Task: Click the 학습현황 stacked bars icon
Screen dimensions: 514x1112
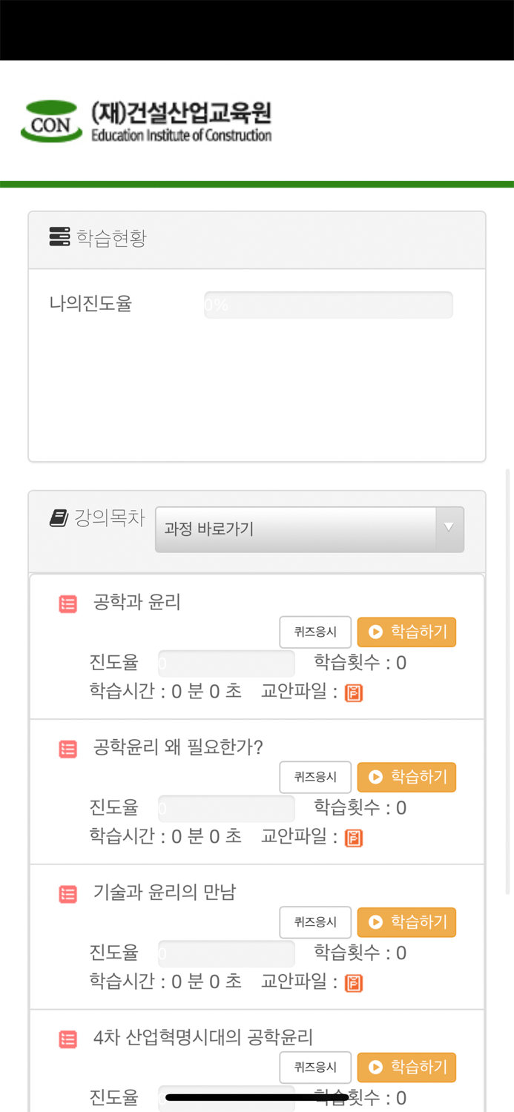Action: coord(59,236)
